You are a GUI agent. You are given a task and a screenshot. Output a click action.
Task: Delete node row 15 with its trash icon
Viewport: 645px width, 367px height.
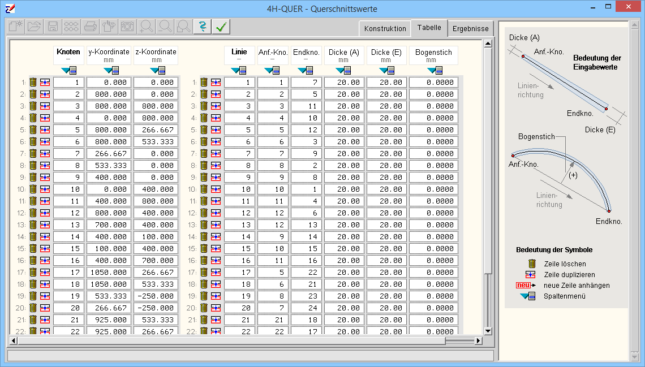(x=33, y=249)
